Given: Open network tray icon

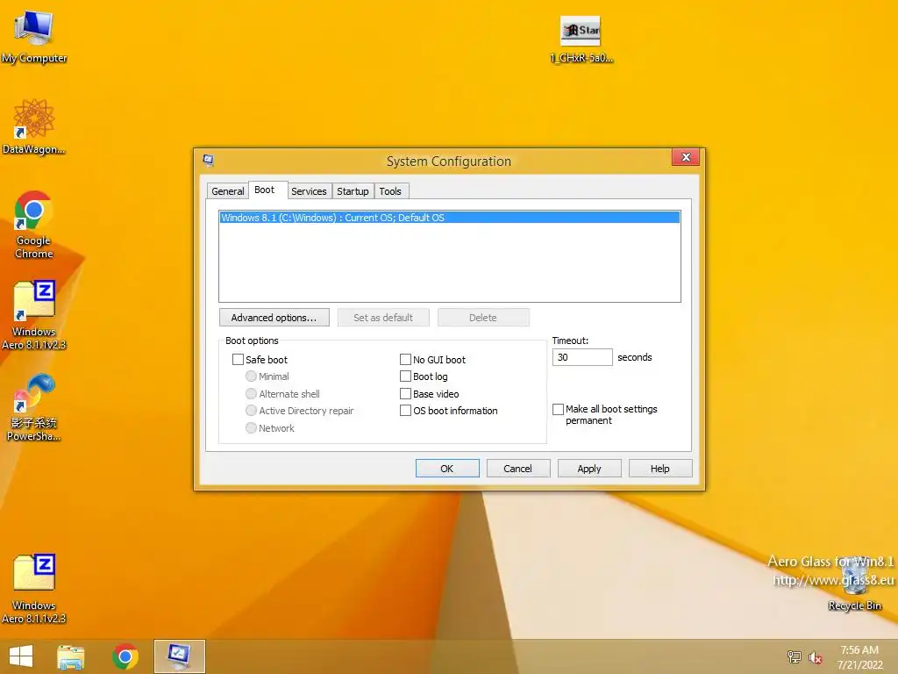Looking at the screenshot, I should tap(794, 656).
